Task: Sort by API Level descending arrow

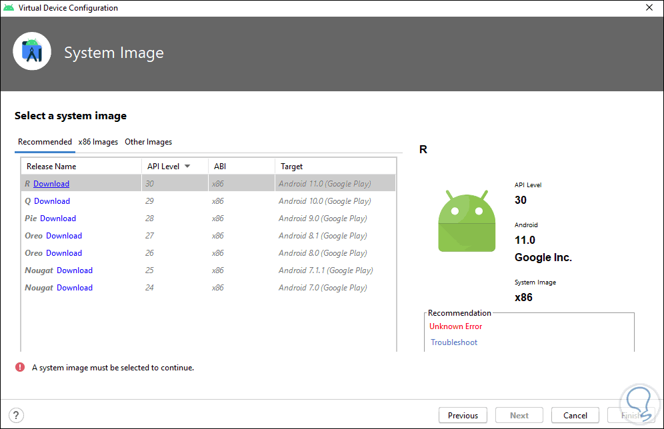Action: (x=187, y=167)
